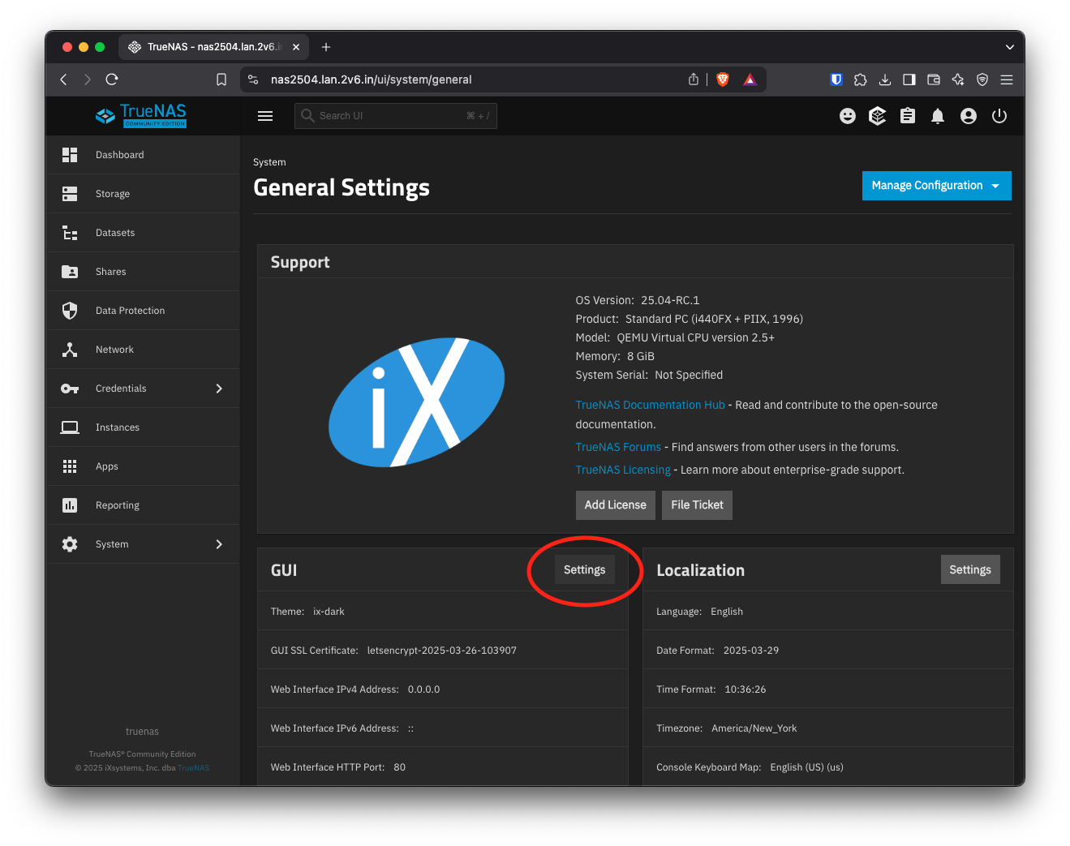Click the browser reload icon
The height and width of the screenshot is (846, 1070).
(x=112, y=79)
